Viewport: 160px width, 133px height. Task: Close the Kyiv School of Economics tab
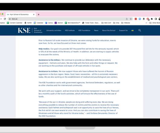point(34,14)
